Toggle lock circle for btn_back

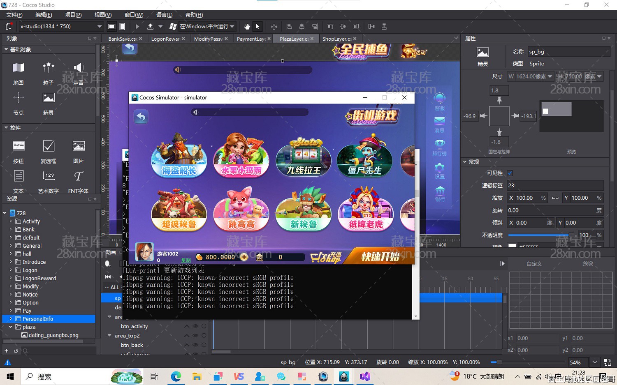tap(204, 345)
